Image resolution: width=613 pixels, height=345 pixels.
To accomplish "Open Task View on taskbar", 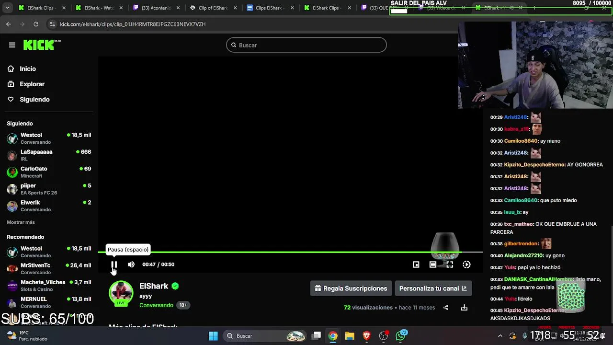I will click(317, 336).
